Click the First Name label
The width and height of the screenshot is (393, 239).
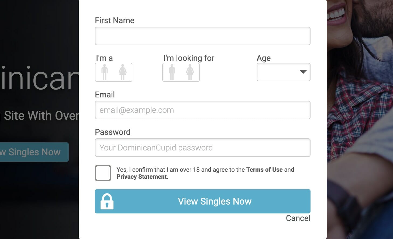(115, 20)
